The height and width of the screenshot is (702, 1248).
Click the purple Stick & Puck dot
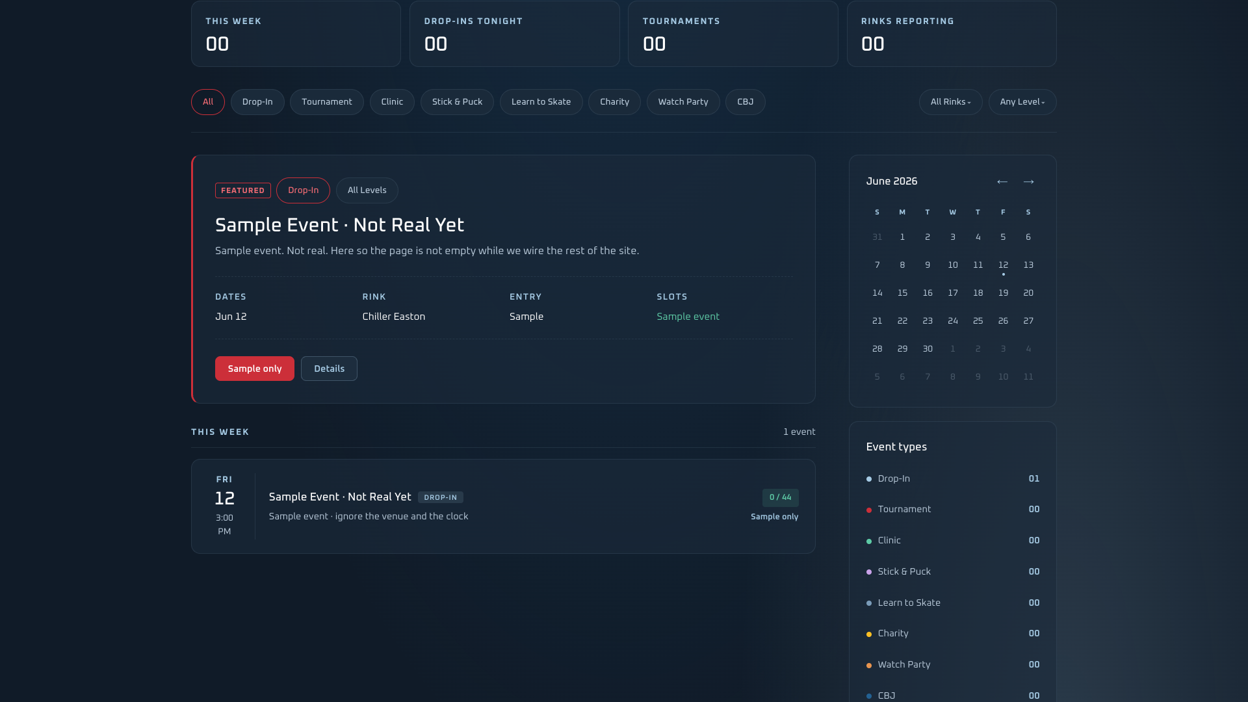869,572
